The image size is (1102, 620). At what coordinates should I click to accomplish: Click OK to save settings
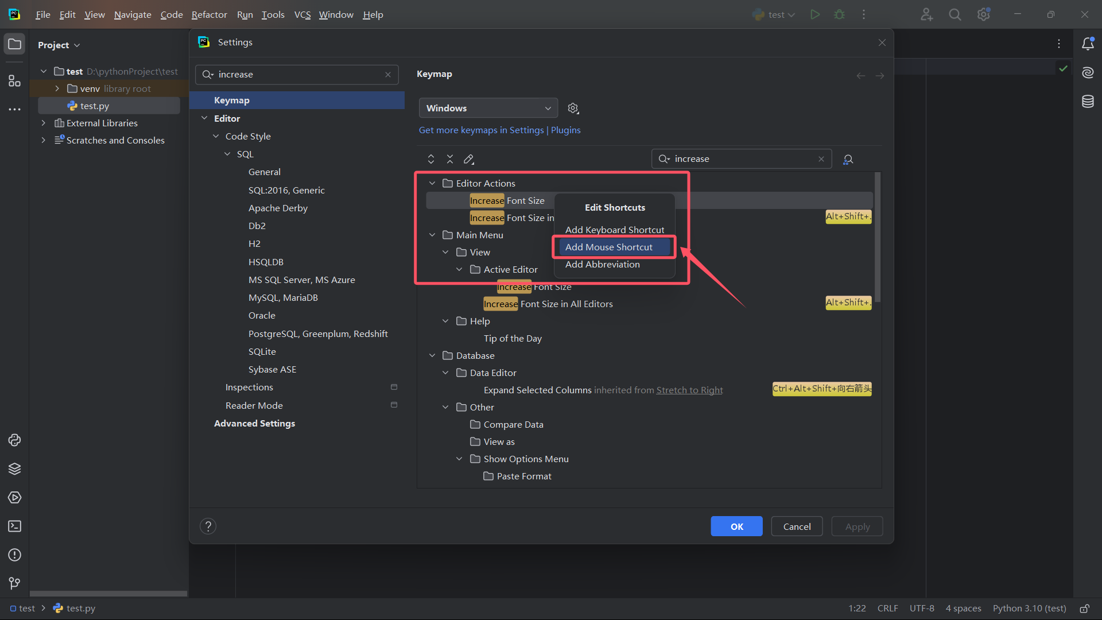pyautogui.click(x=736, y=526)
